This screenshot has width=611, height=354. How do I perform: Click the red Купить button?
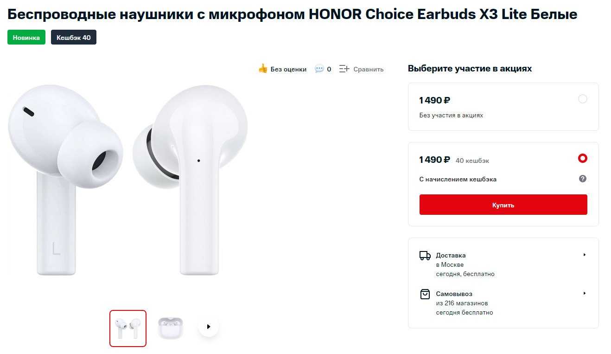coord(503,205)
